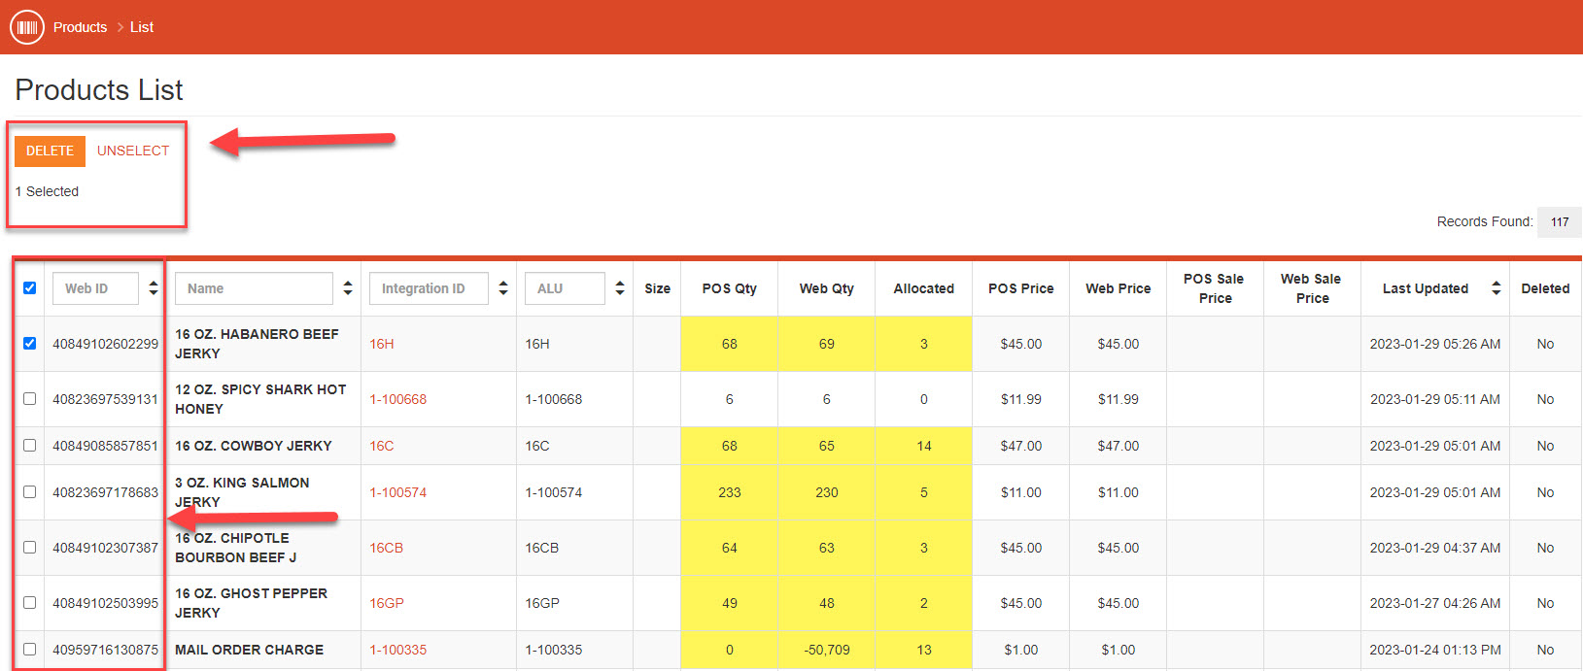Screen dimensions: 1583x671
Task: Click the Web ID value 40849102602299
Action: coord(105,344)
